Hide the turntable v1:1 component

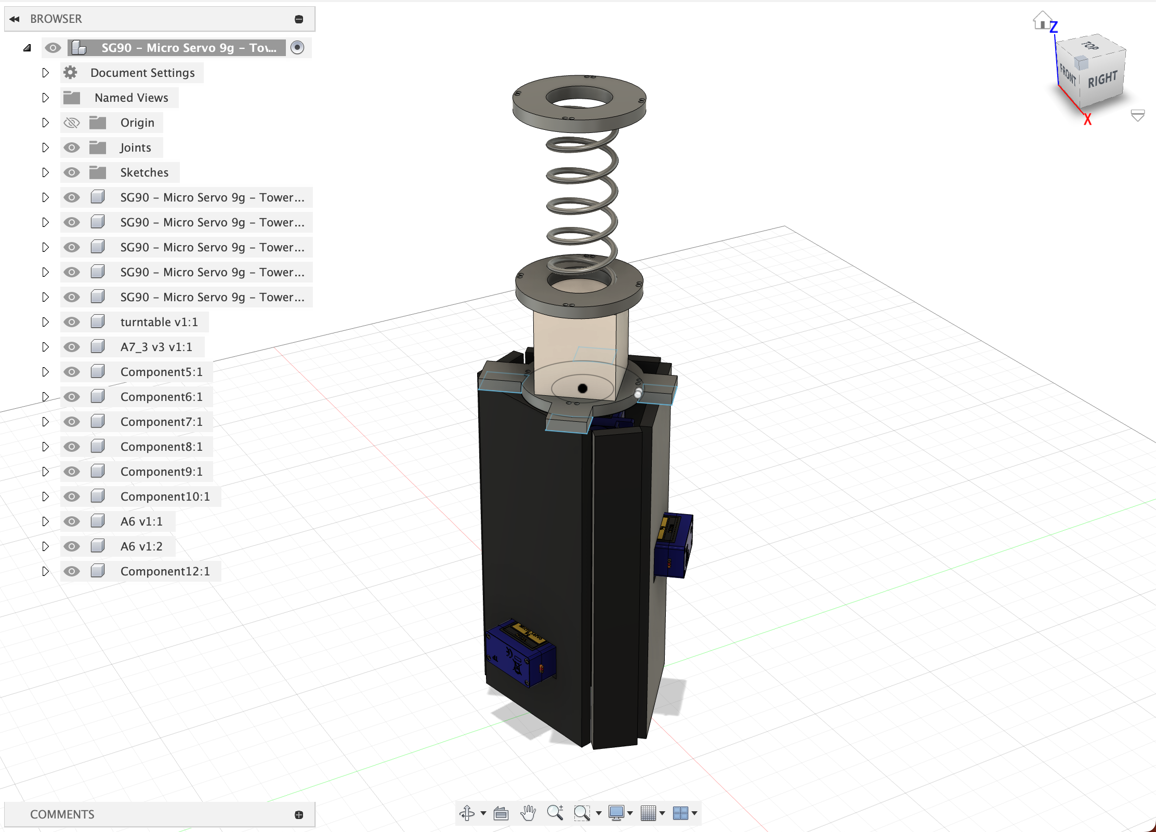point(71,322)
